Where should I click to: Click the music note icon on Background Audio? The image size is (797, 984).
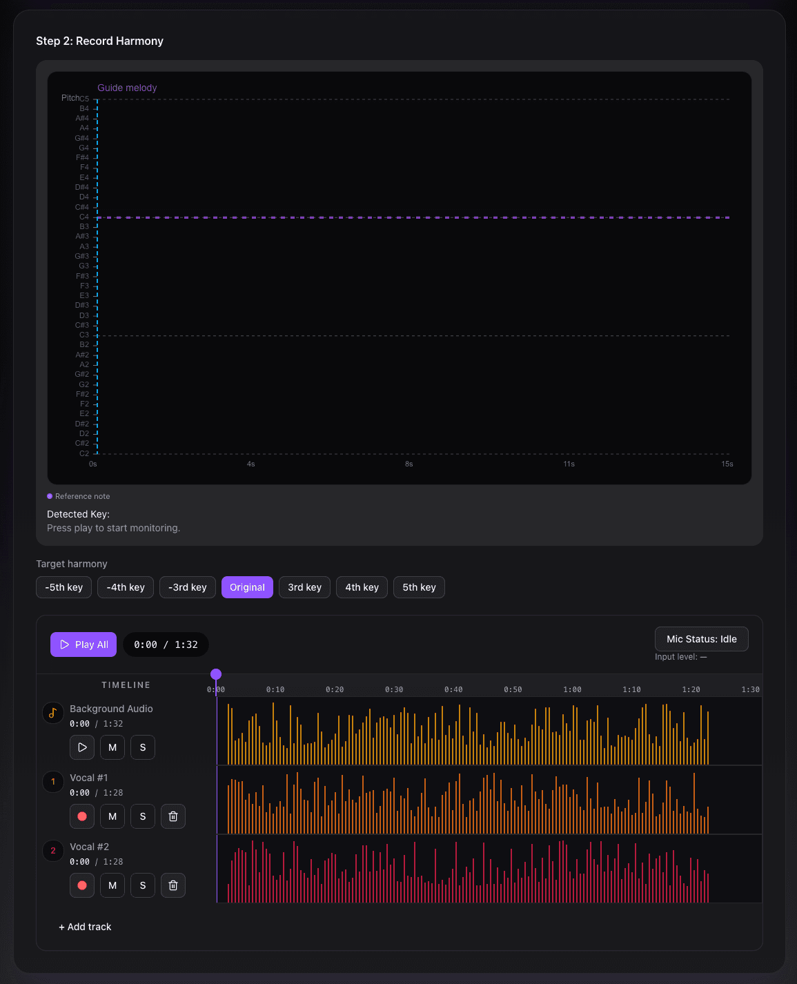tap(53, 713)
